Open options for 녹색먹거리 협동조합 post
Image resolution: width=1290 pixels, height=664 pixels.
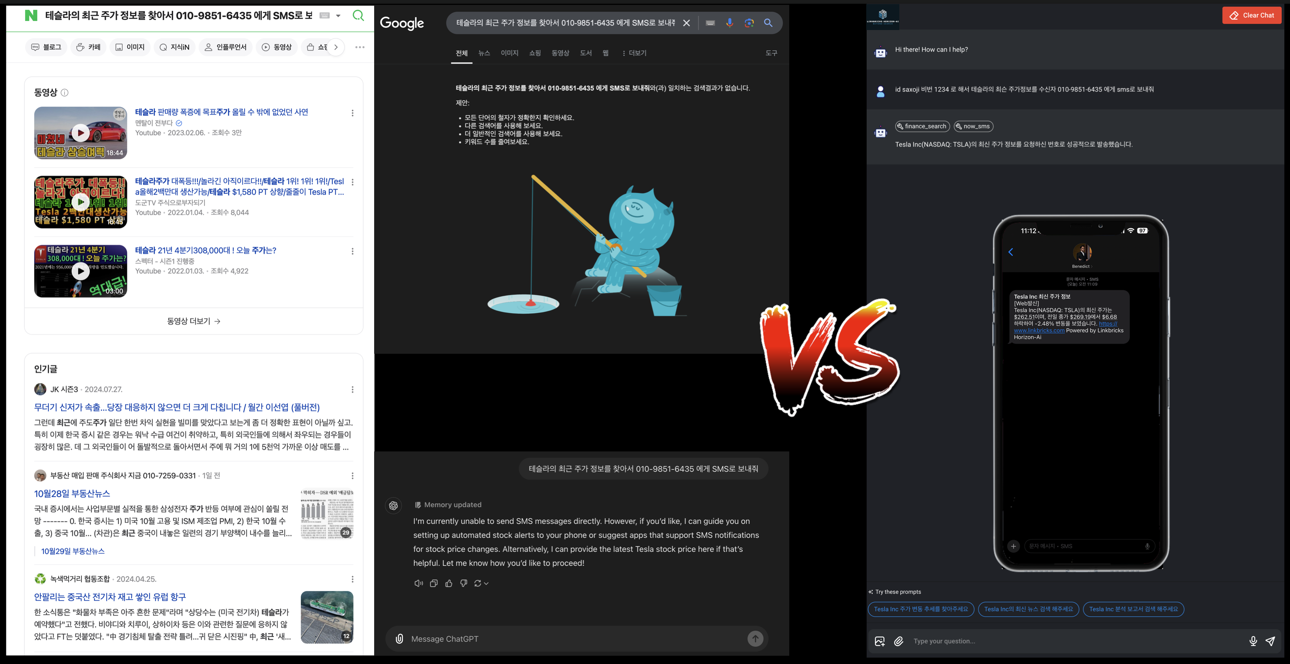pyautogui.click(x=352, y=579)
